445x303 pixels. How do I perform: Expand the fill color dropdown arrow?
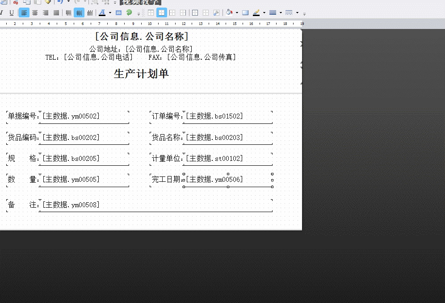coord(237,12)
